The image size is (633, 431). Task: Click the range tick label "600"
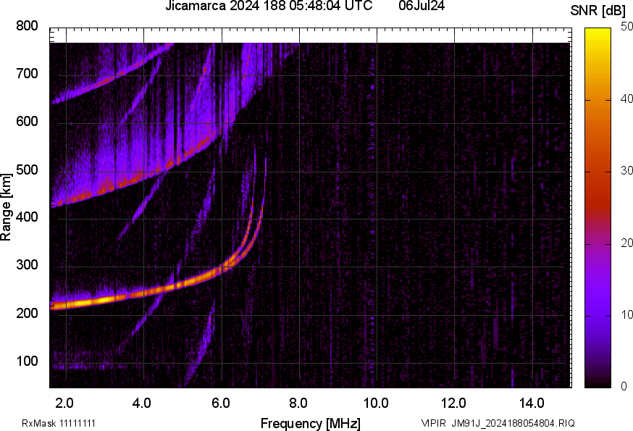click(27, 122)
